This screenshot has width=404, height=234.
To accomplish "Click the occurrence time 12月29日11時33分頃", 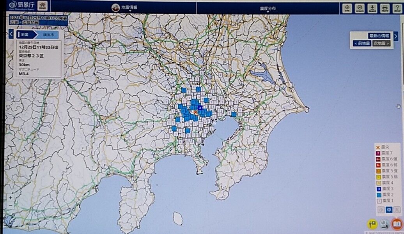I will [39, 48].
